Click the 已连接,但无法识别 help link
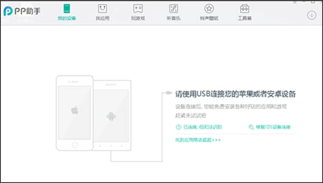 click(x=202, y=127)
